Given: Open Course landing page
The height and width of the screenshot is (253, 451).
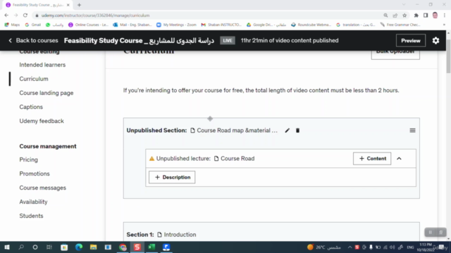Looking at the screenshot, I should [x=47, y=93].
